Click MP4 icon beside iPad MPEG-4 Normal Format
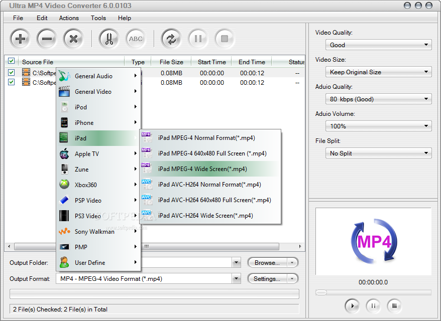The image size is (441, 321). 147,137
